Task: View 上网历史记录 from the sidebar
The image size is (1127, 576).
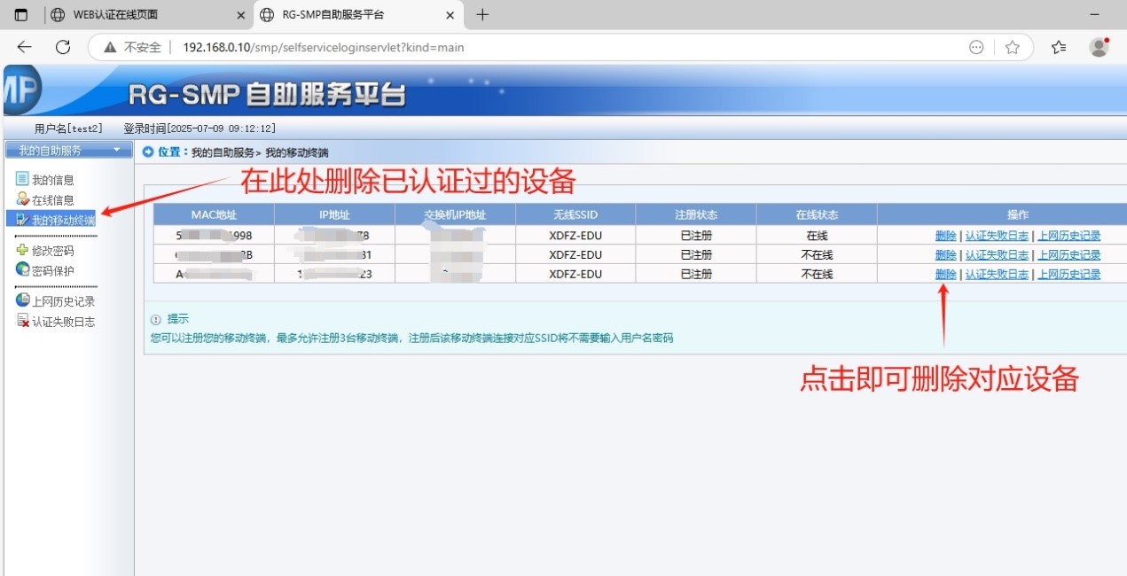Action: click(62, 301)
